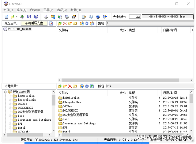
Task: Click the Make CD/DVD image icon
Action: click(46, 17)
